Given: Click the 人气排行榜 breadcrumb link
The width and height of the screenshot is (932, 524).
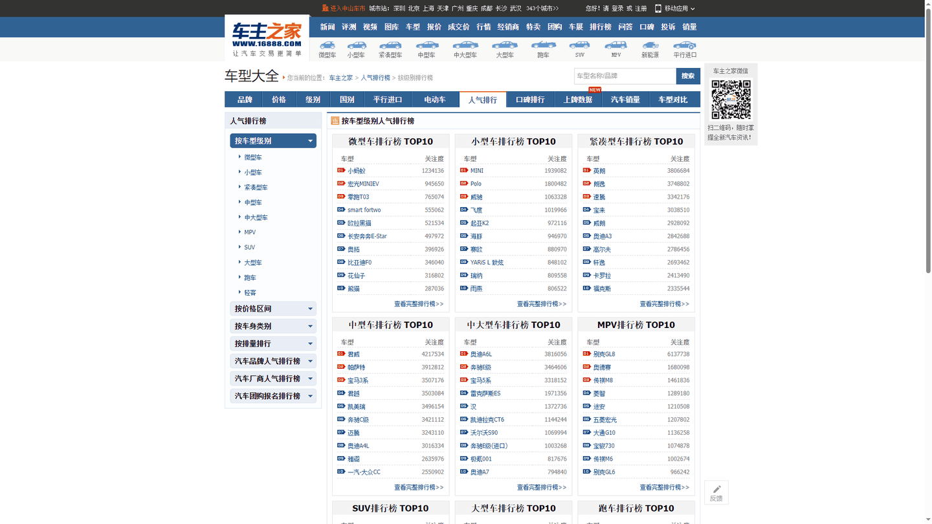Looking at the screenshot, I should (375, 78).
